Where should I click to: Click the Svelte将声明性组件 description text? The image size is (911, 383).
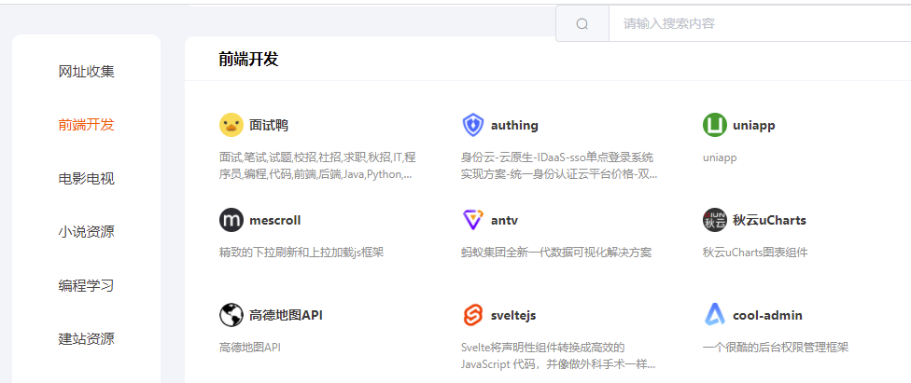tap(558, 356)
